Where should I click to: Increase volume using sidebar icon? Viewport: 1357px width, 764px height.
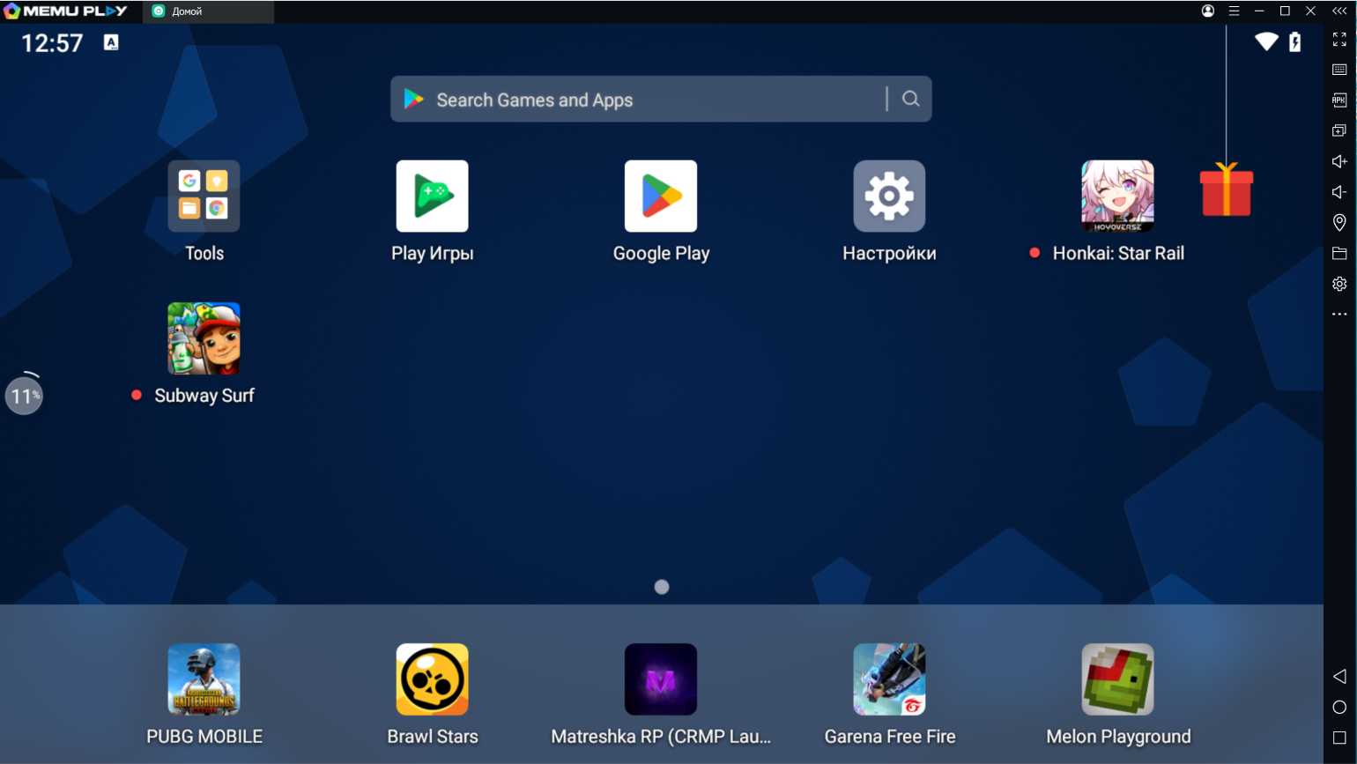tap(1339, 161)
